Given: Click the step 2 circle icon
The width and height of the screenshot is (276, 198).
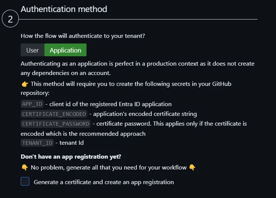Looking at the screenshot, I should coord(11,19).
